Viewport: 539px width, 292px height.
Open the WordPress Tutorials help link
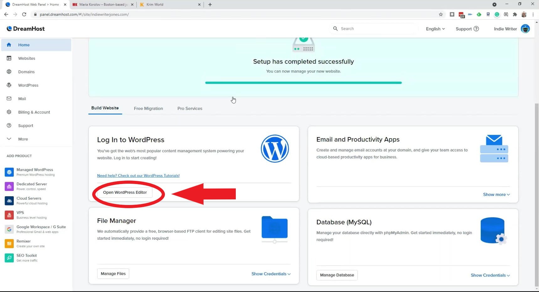click(x=138, y=176)
